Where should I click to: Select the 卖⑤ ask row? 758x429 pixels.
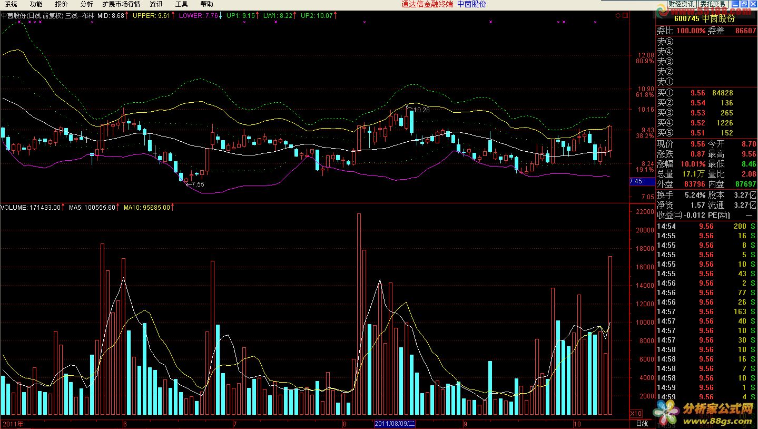click(x=706, y=42)
